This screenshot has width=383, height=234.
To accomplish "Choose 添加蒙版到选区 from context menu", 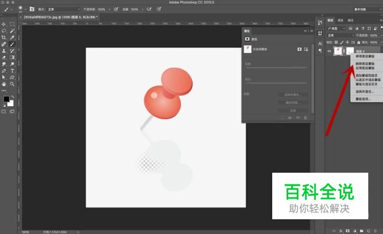I will pyautogui.click(x=367, y=75).
